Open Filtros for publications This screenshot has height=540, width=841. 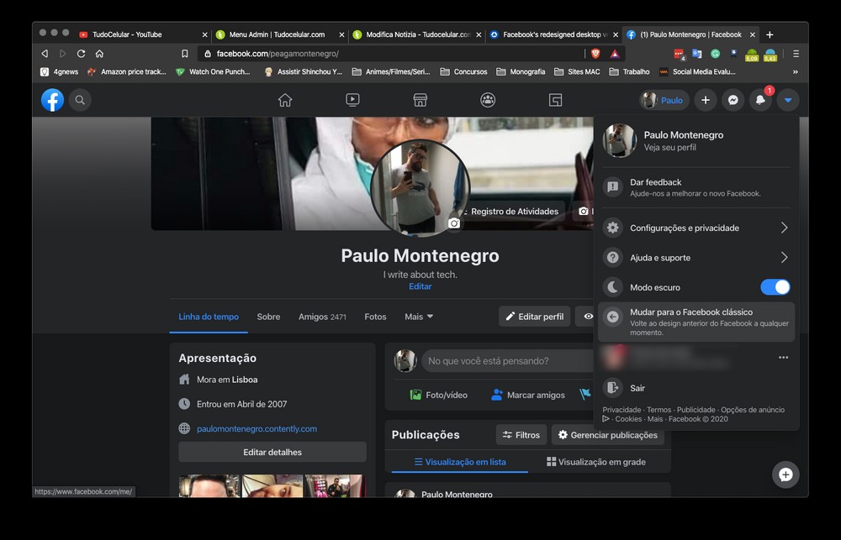521,435
